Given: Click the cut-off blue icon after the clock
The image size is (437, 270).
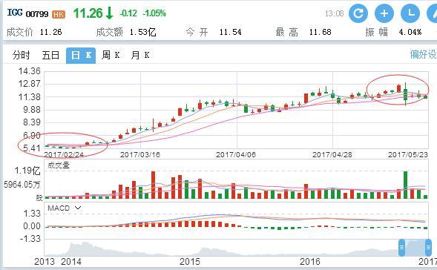Looking at the screenshot, I should pos(432,13).
